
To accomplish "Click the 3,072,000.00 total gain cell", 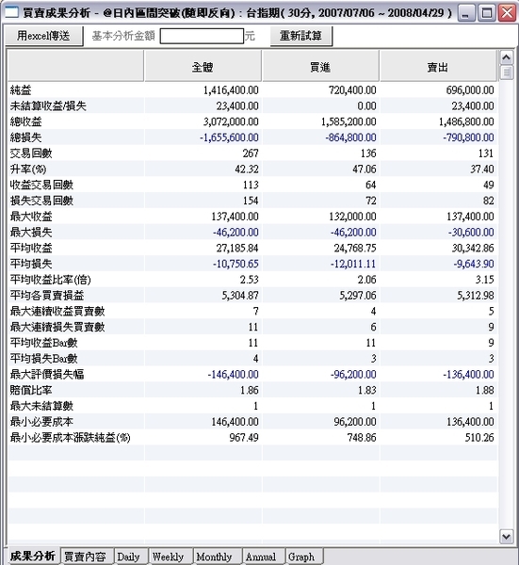I will [x=231, y=121].
